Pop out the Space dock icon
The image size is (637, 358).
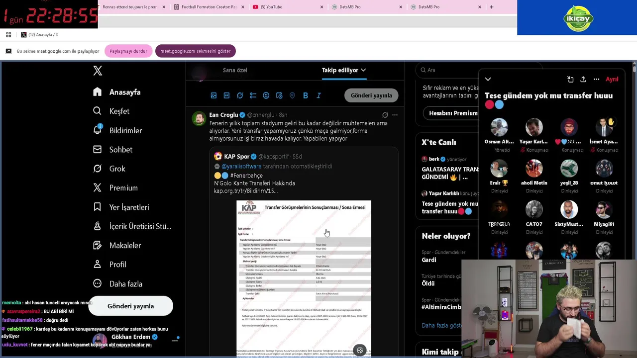(570, 79)
